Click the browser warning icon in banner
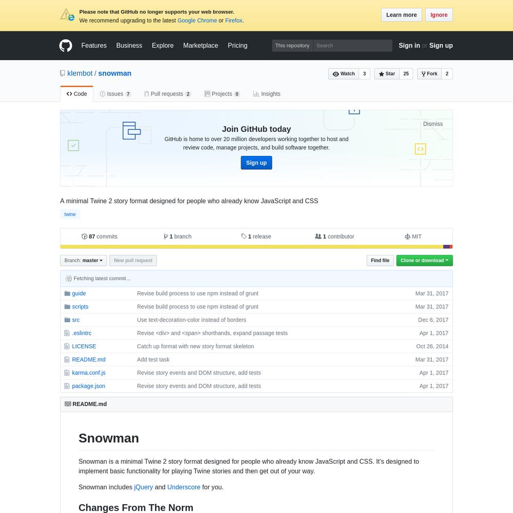 point(67,15)
